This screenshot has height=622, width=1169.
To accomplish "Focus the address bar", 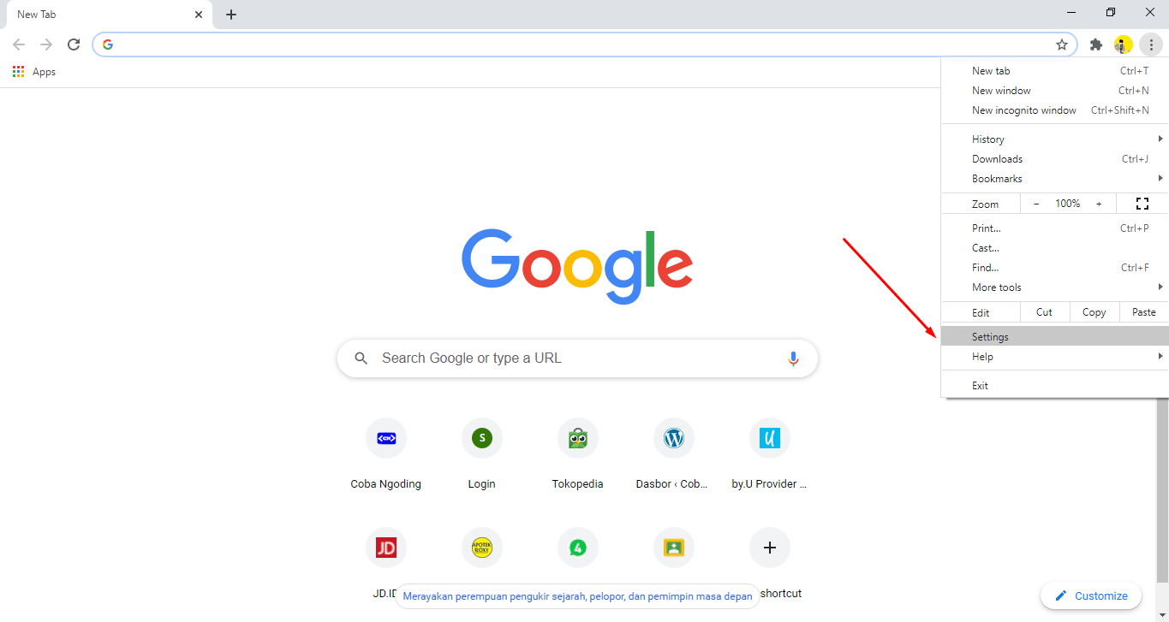I will [x=584, y=44].
